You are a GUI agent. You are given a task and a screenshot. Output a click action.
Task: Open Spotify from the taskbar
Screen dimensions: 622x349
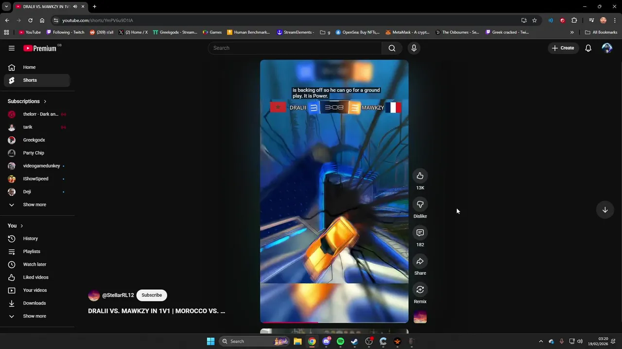(x=340, y=341)
